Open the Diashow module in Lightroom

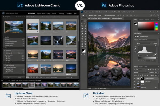[61, 14]
